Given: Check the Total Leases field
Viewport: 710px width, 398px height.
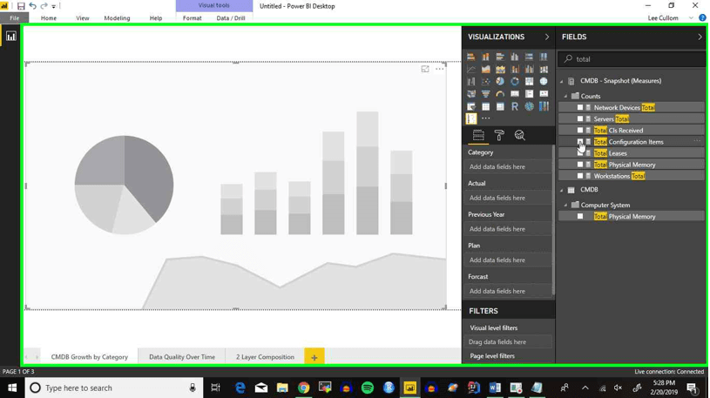Looking at the screenshot, I should pos(580,153).
